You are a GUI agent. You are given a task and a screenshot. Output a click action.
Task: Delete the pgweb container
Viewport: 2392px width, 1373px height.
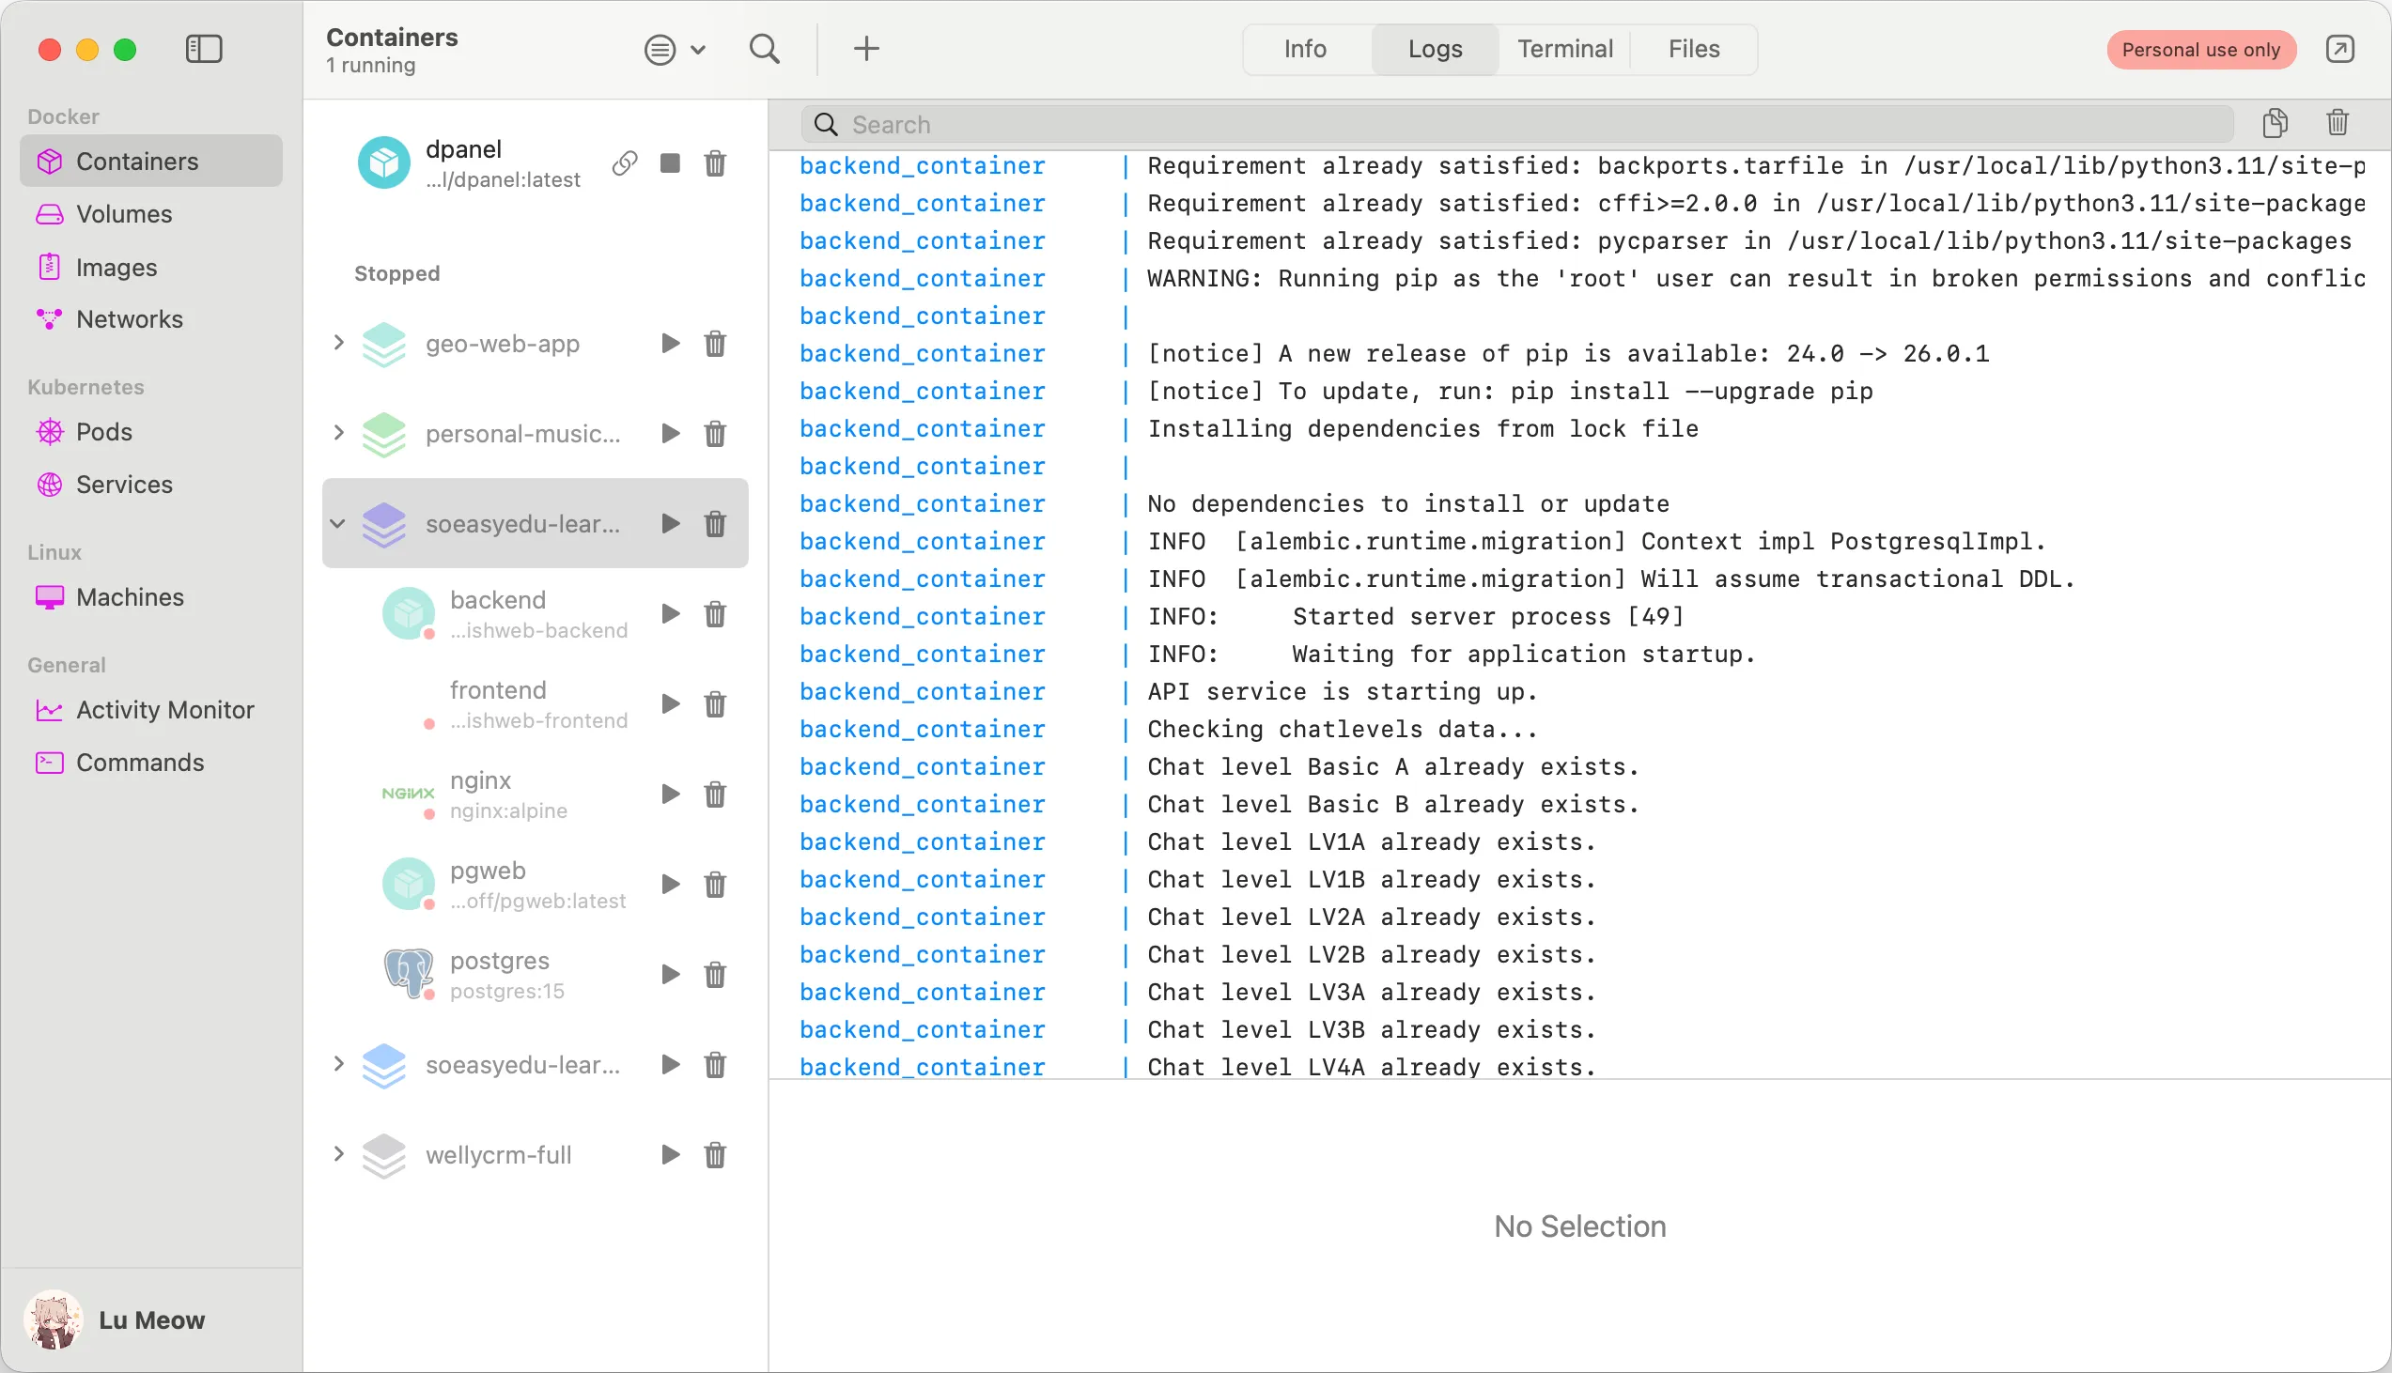[715, 885]
